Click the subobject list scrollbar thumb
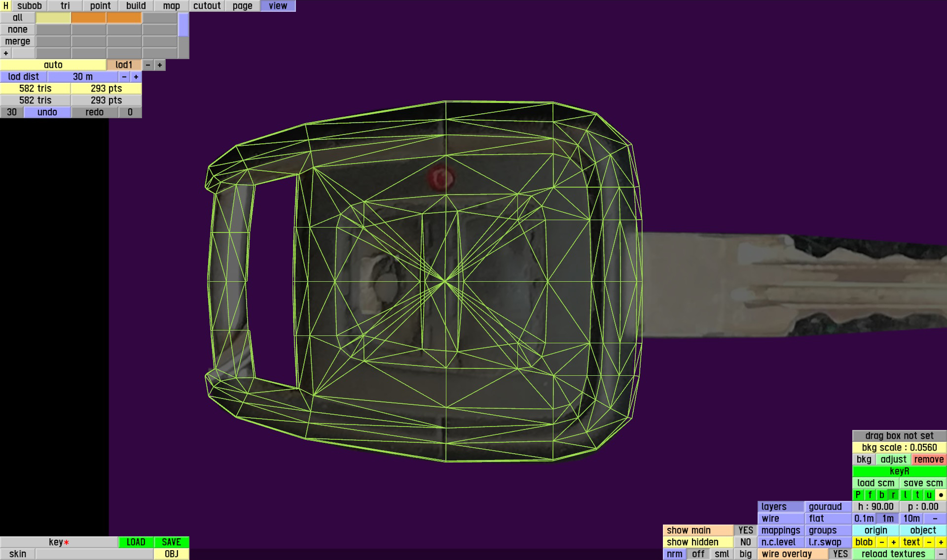This screenshot has width=947, height=560. (183, 25)
